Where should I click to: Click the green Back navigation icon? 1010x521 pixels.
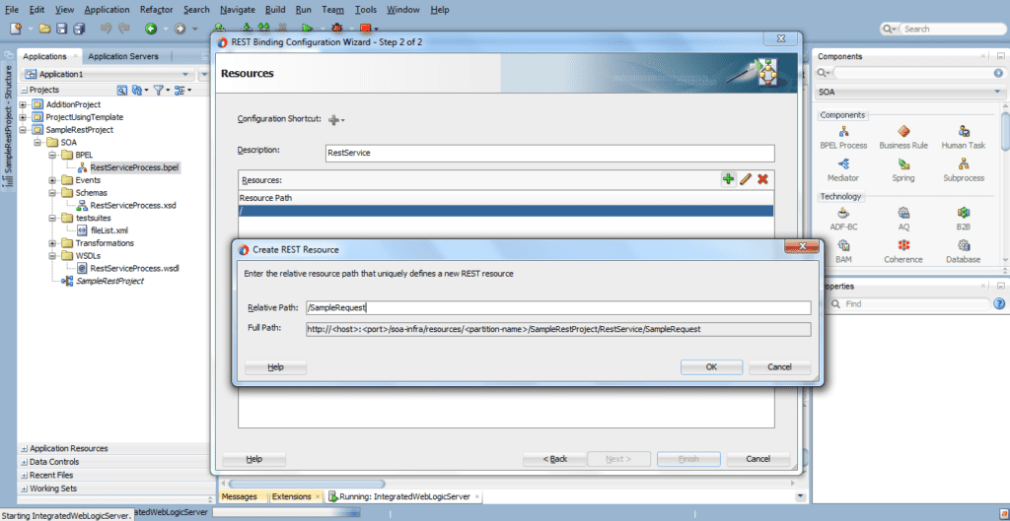click(x=151, y=29)
